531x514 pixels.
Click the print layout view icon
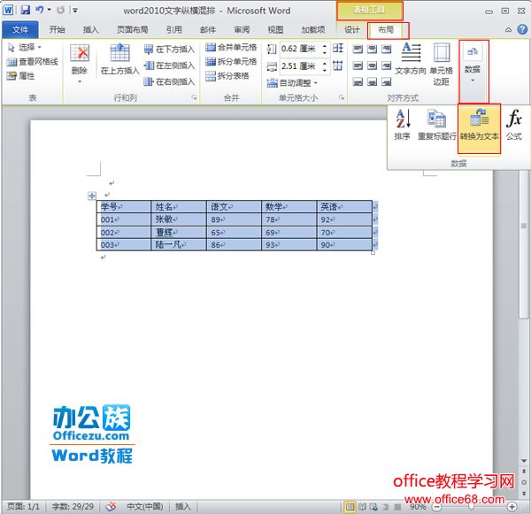(350, 507)
